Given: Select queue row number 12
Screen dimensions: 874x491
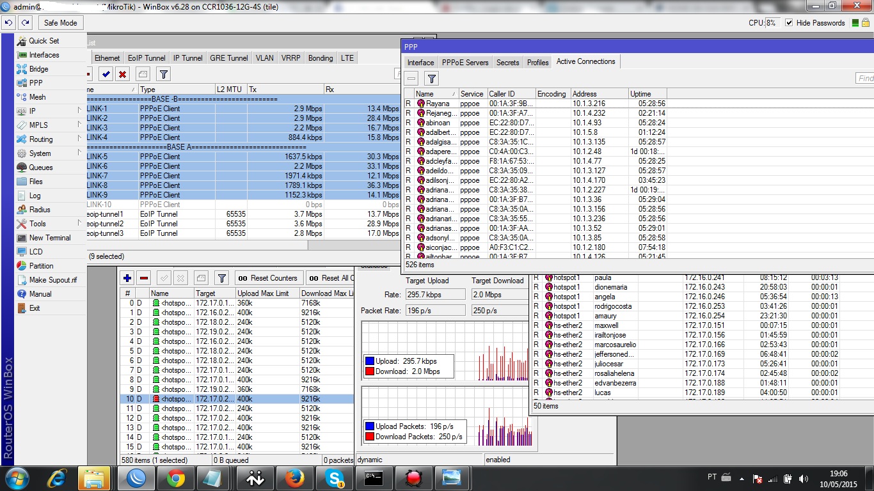Looking at the screenshot, I should pos(237,418).
